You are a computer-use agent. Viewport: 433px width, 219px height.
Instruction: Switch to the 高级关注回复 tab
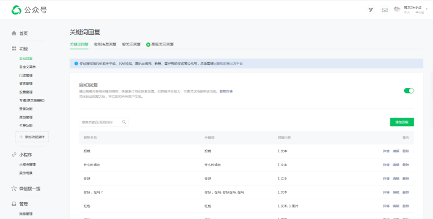[x=162, y=44]
